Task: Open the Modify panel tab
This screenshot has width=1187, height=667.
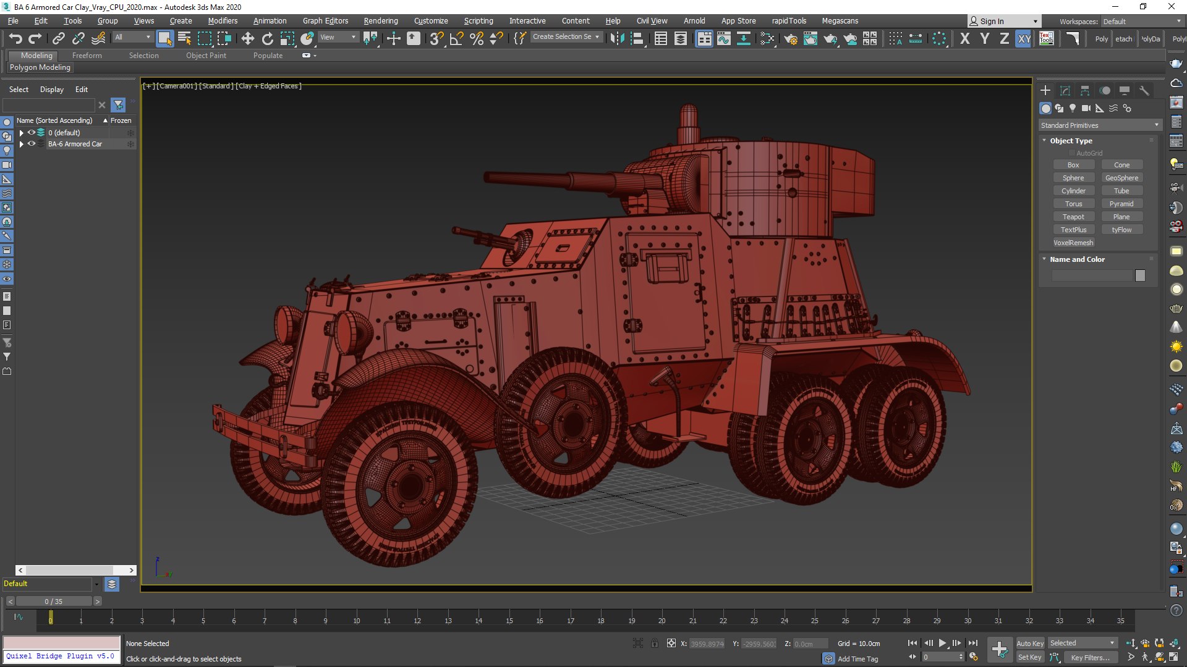Action: (x=1065, y=90)
